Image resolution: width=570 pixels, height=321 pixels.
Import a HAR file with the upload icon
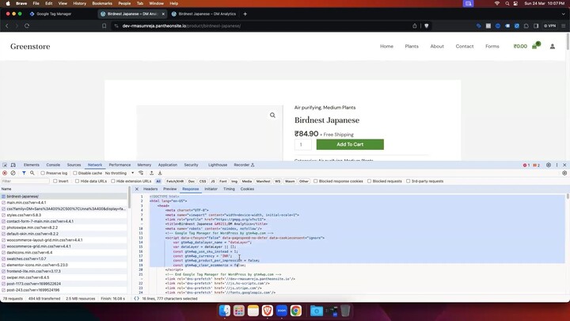pos(151,174)
